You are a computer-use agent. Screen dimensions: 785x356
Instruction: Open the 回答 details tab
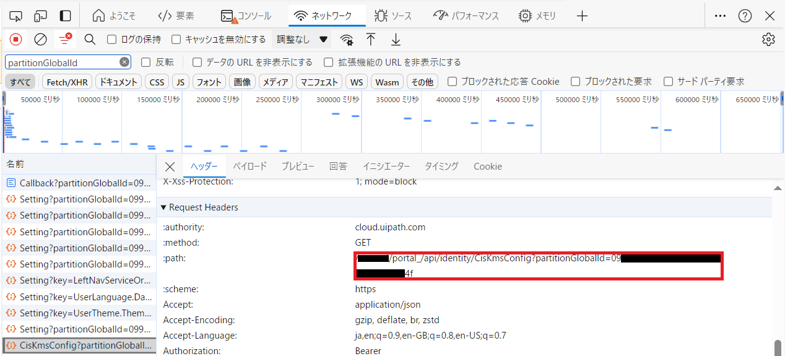pos(338,167)
